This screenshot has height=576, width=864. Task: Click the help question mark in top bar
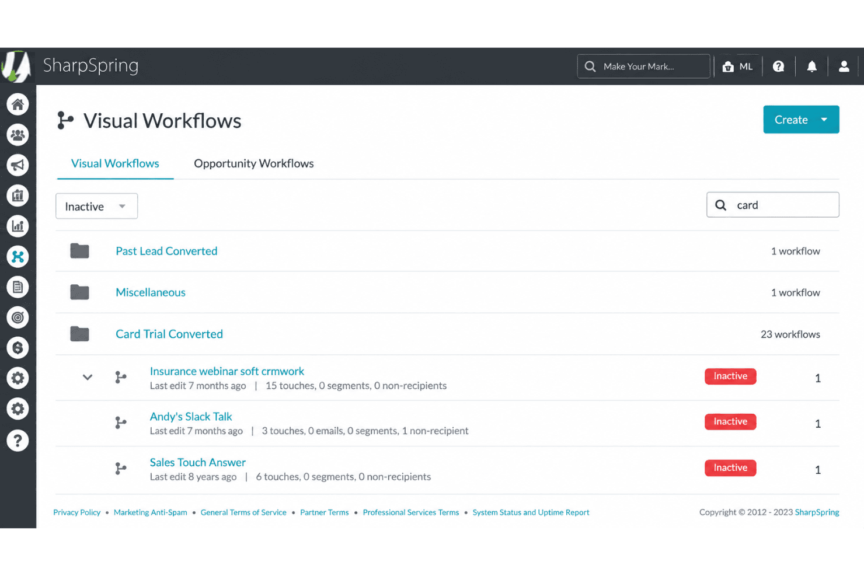click(778, 67)
